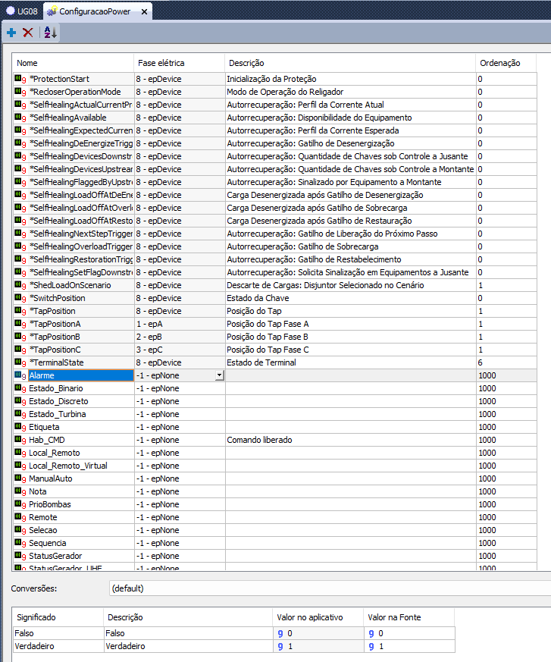Click the icon beside *TapPositionC
This screenshot has width=551, height=662.
click(20, 350)
